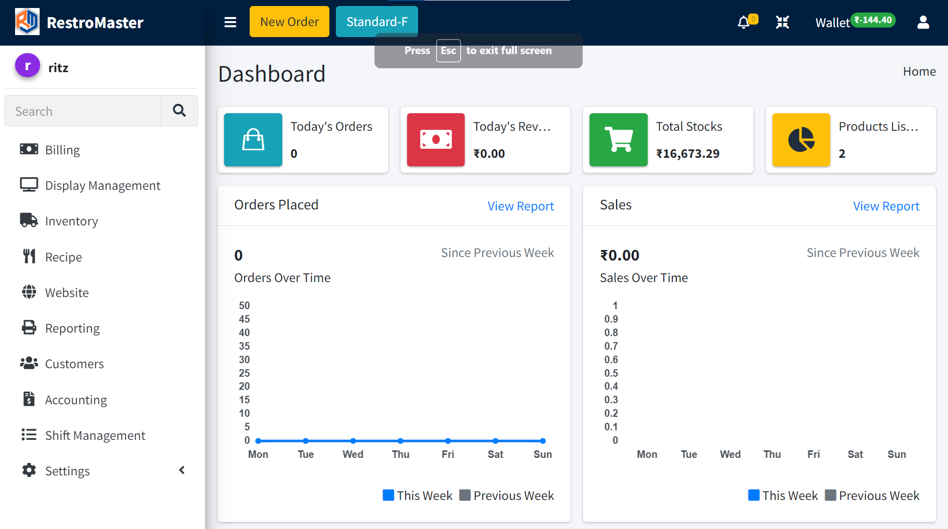
Task: Open View Report for Orders Placed
Action: [520, 205]
